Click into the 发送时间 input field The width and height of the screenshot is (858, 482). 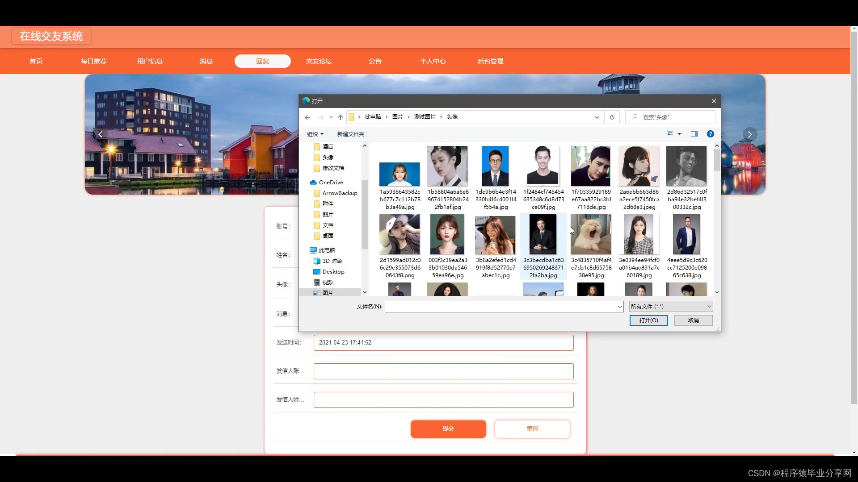(443, 343)
